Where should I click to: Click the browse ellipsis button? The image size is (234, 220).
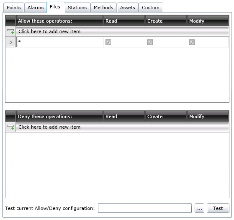click(x=199, y=208)
